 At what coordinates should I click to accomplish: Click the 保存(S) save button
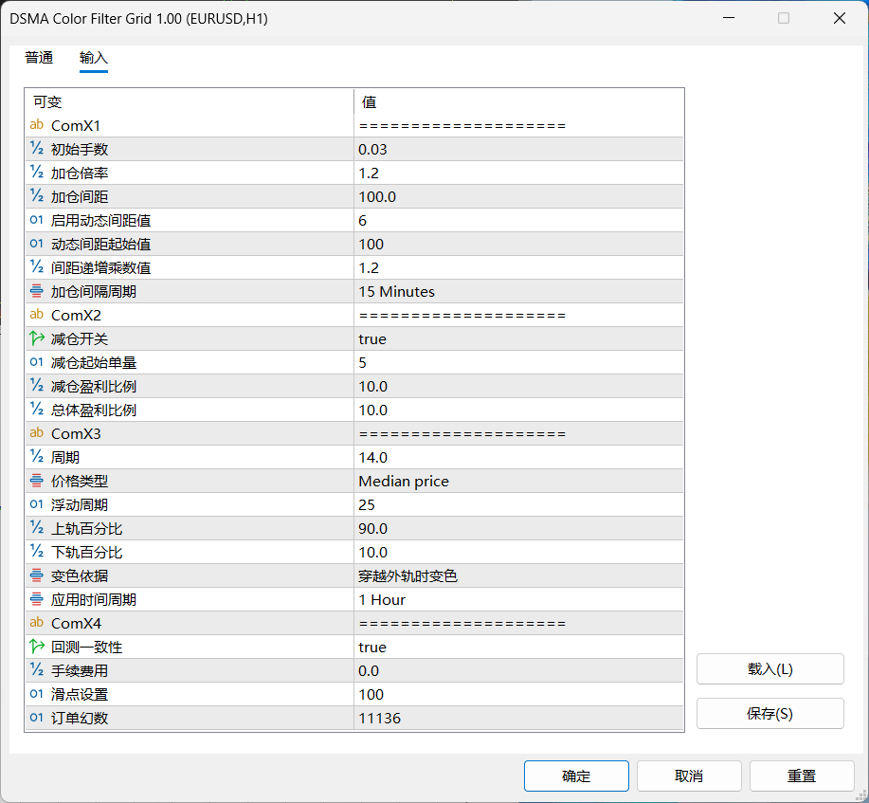point(769,713)
